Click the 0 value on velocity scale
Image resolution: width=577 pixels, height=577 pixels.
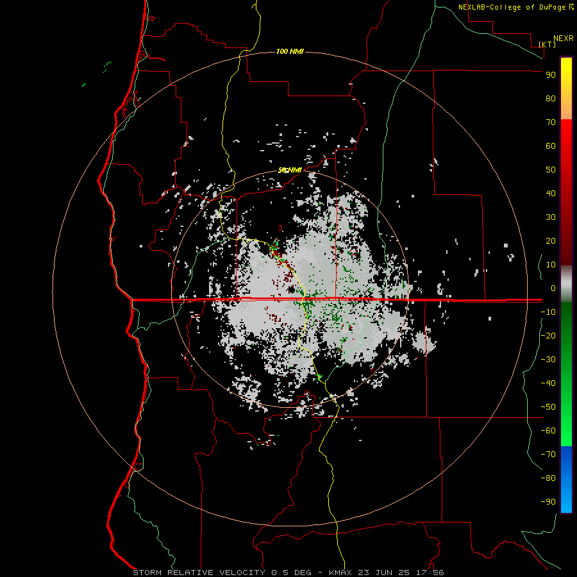553,288
